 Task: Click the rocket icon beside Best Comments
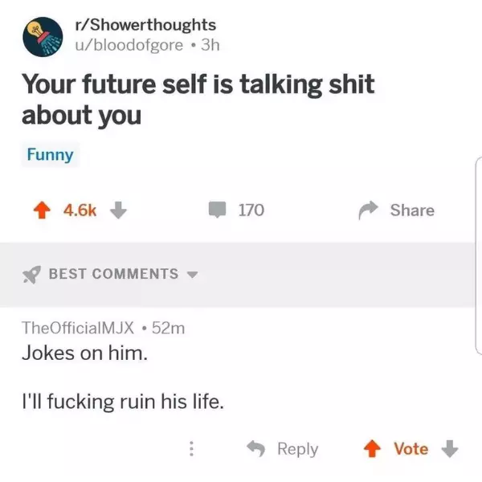[32, 274]
